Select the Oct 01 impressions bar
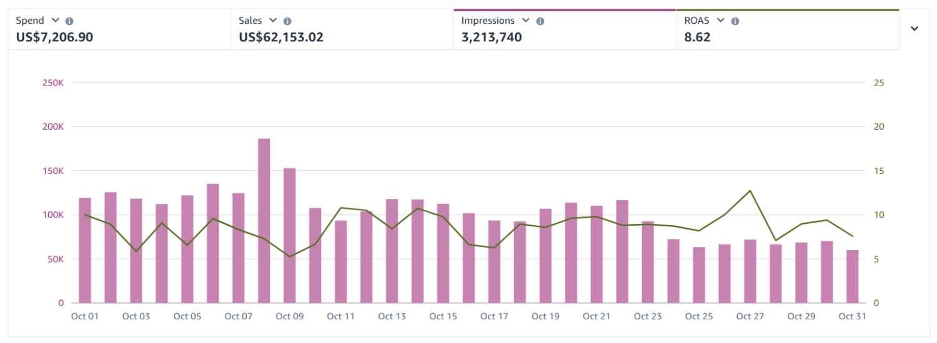Image resolution: width=937 pixels, height=343 pixels. click(x=85, y=249)
